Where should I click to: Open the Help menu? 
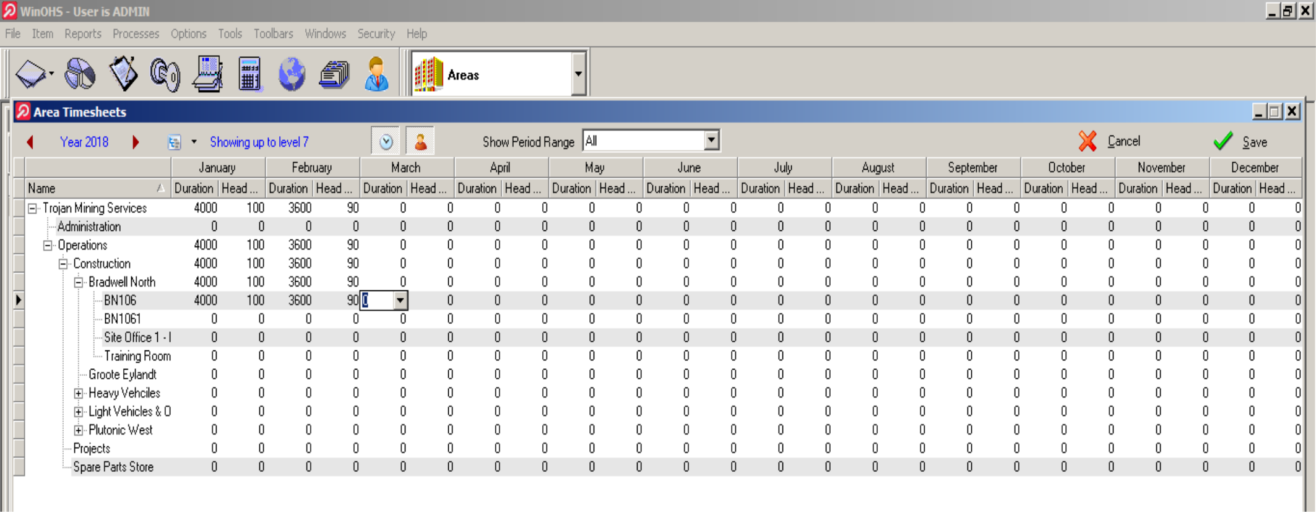(x=417, y=33)
